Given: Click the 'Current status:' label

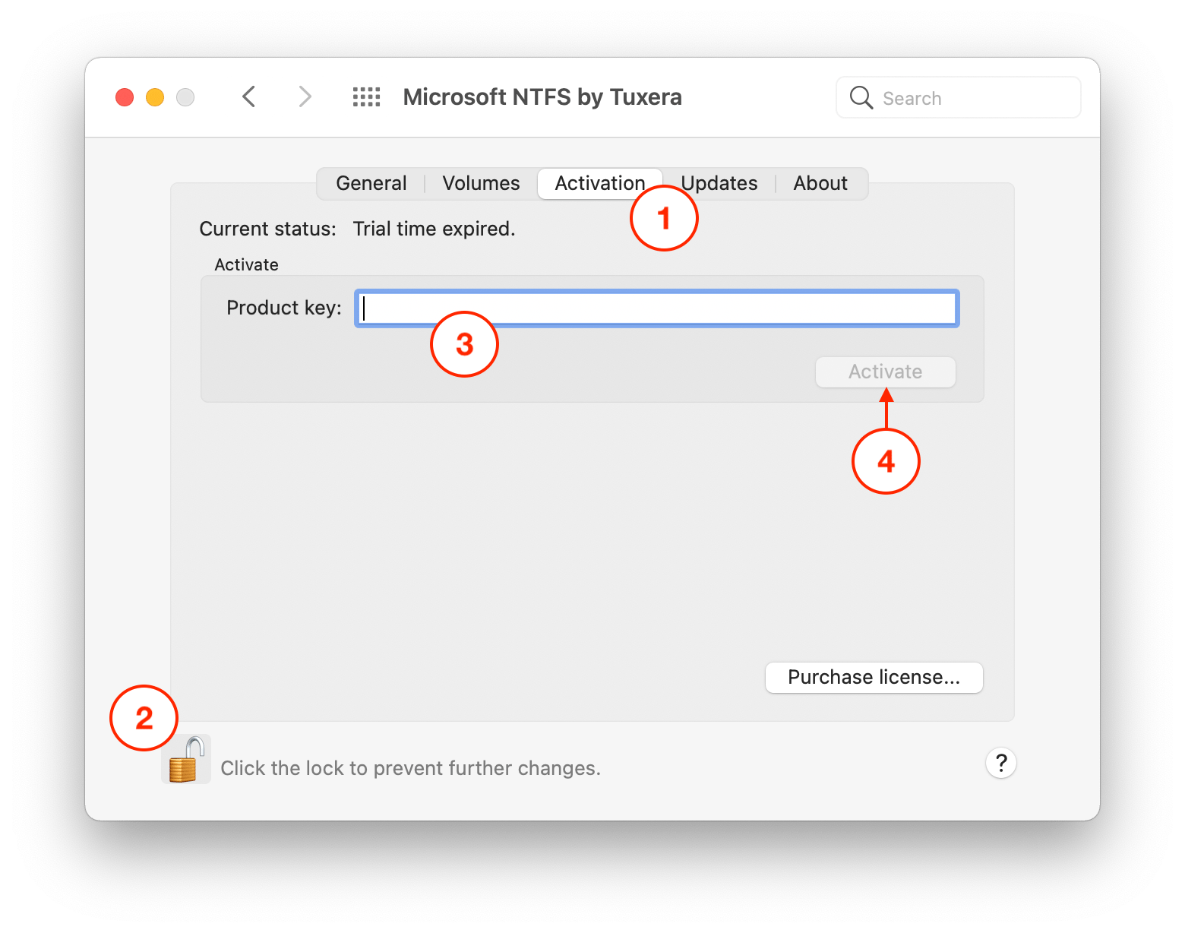Looking at the screenshot, I should pyautogui.click(x=267, y=229).
